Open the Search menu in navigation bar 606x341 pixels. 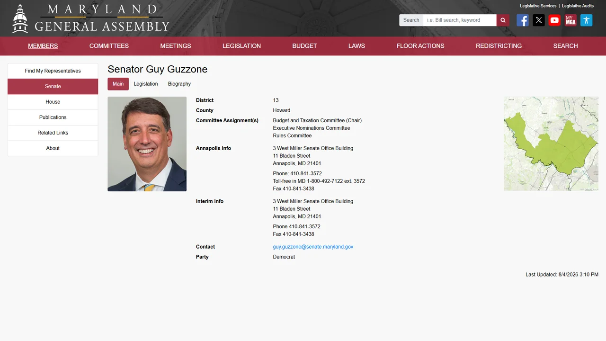(x=565, y=46)
